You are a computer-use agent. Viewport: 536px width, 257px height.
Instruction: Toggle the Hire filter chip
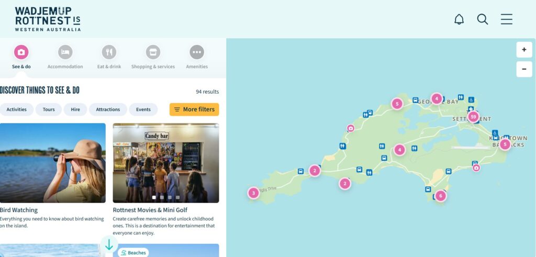coord(75,109)
